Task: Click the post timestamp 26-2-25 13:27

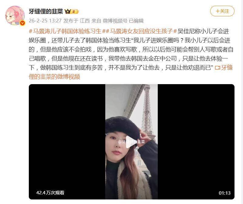Action: tap(45, 21)
